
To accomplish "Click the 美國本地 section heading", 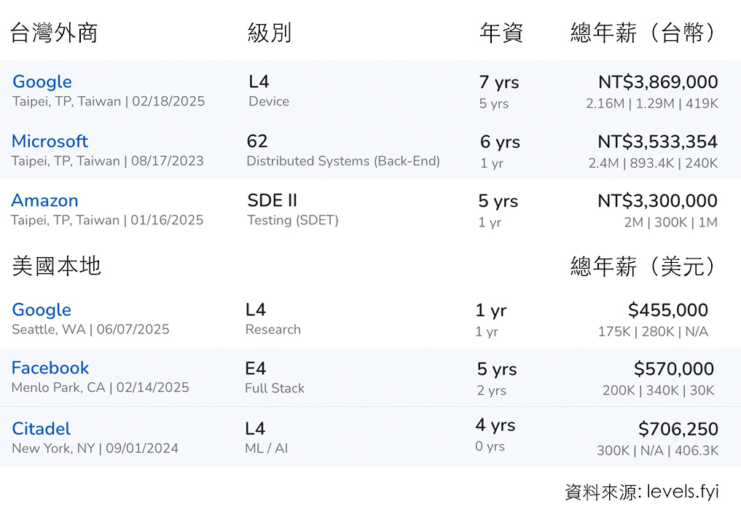I will pos(56,267).
